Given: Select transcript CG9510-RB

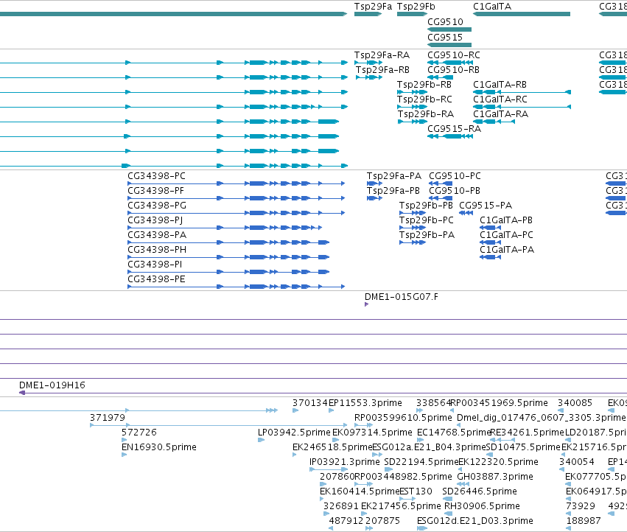Looking at the screenshot, I should [x=453, y=69].
